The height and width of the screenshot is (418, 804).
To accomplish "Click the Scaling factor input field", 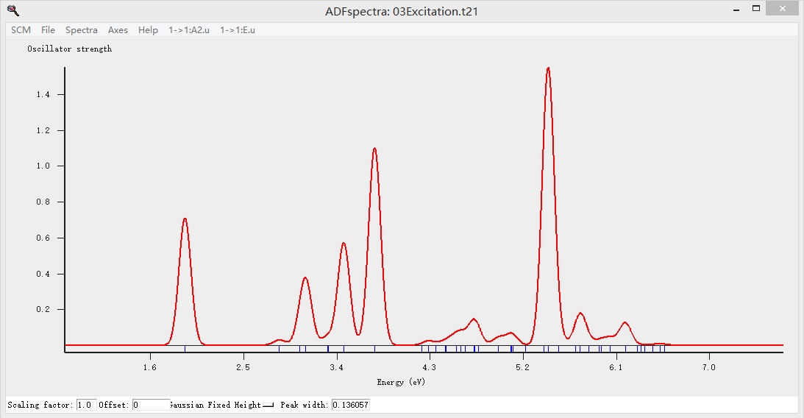I will pos(87,405).
